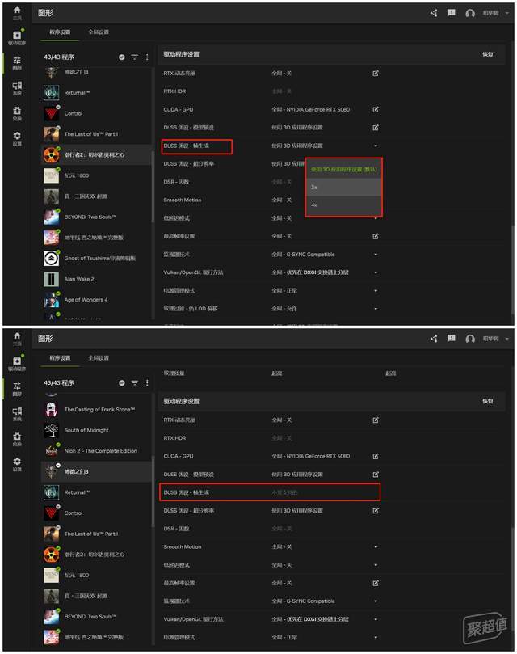This screenshot has width=517, height=654.
Task: Switch to 全局设置 tab in the top window
Action: [99, 32]
